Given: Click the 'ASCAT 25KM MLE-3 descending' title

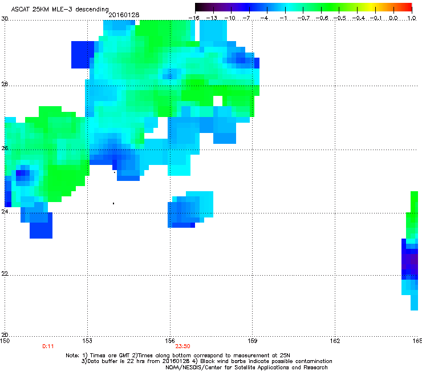Looking at the screenshot, I should point(60,10).
